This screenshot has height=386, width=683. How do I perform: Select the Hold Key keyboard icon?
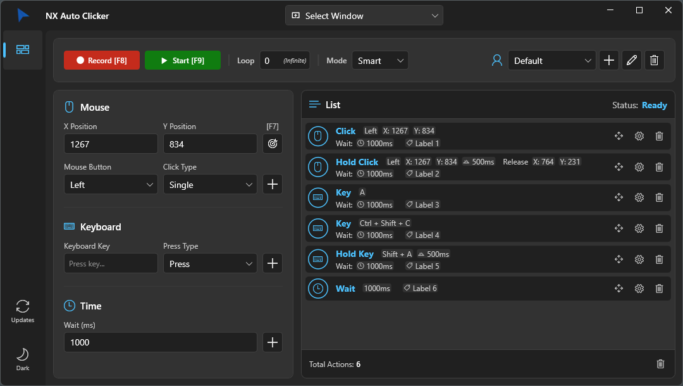318,259
